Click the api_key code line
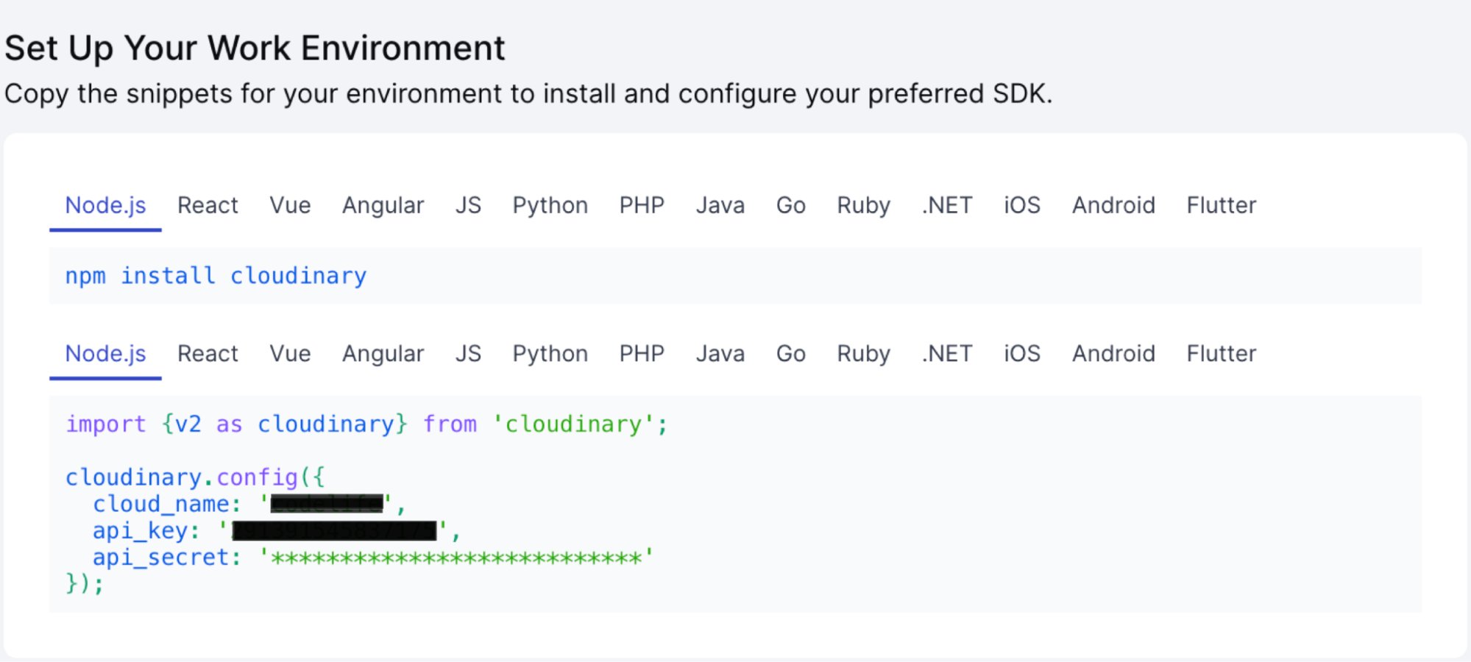The height and width of the screenshot is (662, 1471). tap(276, 530)
